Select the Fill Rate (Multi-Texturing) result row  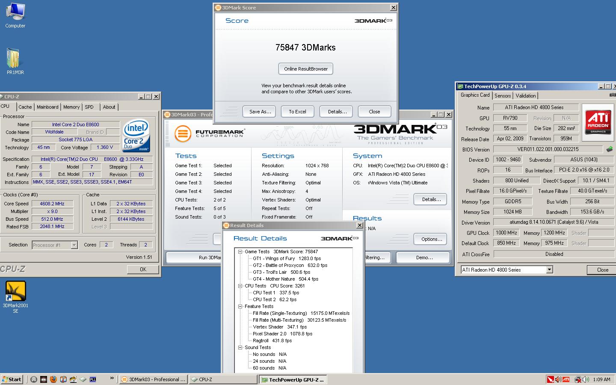(x=299, y=320)
